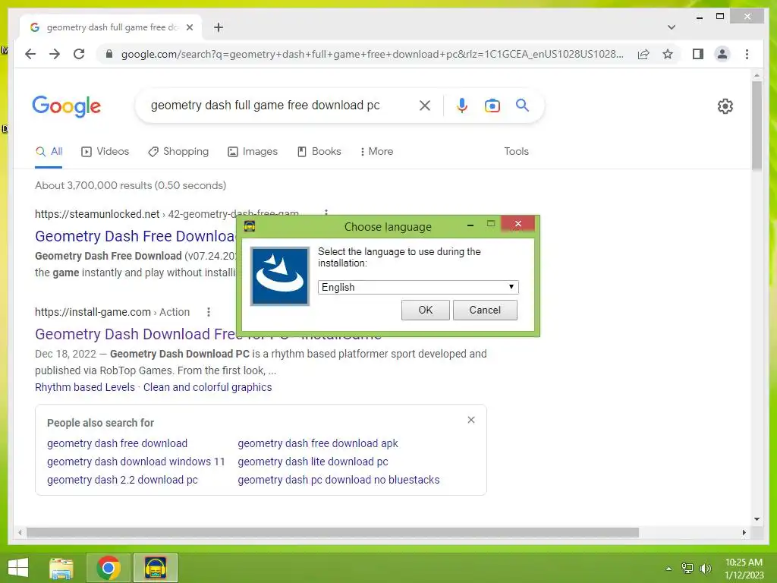Search geometry dash free download

point(117,443)
